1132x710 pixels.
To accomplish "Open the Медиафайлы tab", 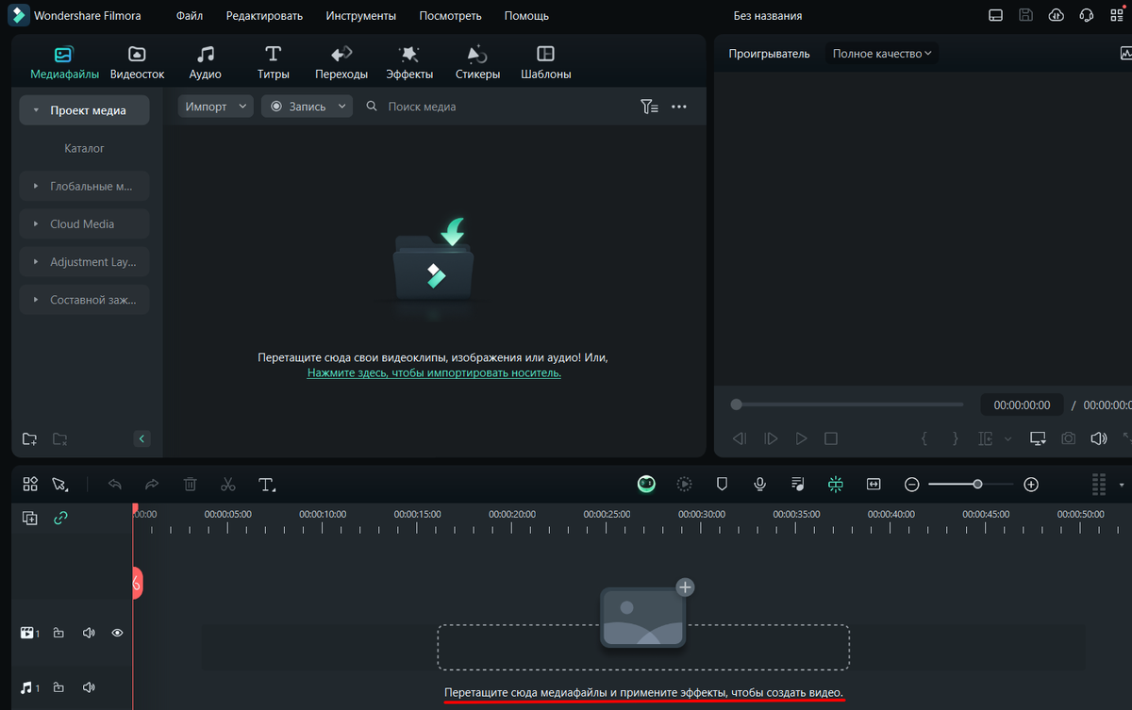I will click(x=64, y=62).
